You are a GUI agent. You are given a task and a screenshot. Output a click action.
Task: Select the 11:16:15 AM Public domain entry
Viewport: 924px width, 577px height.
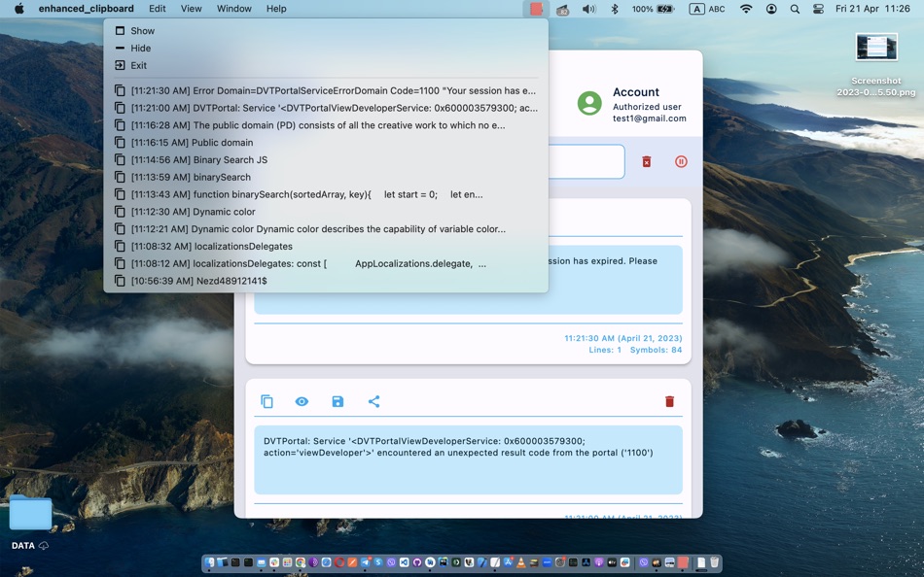pyautogui.click(x=326, y=143)
